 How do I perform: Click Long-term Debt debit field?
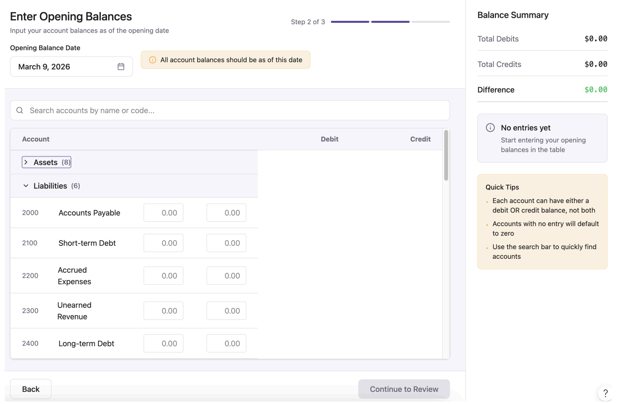click(x=163, y=344)
